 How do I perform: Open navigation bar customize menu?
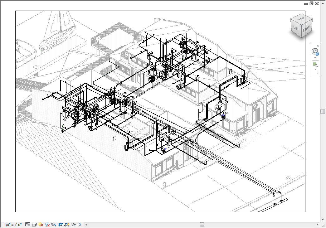point(318,73)
